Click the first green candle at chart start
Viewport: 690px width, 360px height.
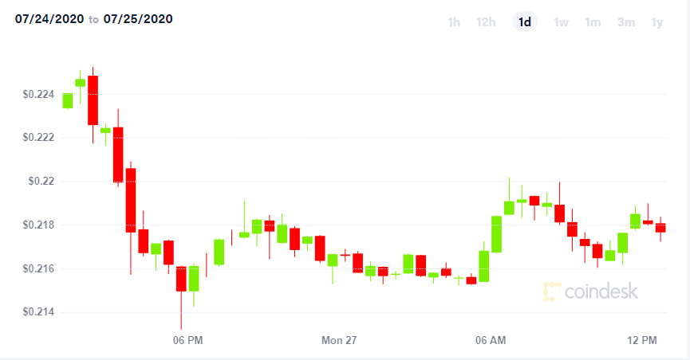pos(67,100)
